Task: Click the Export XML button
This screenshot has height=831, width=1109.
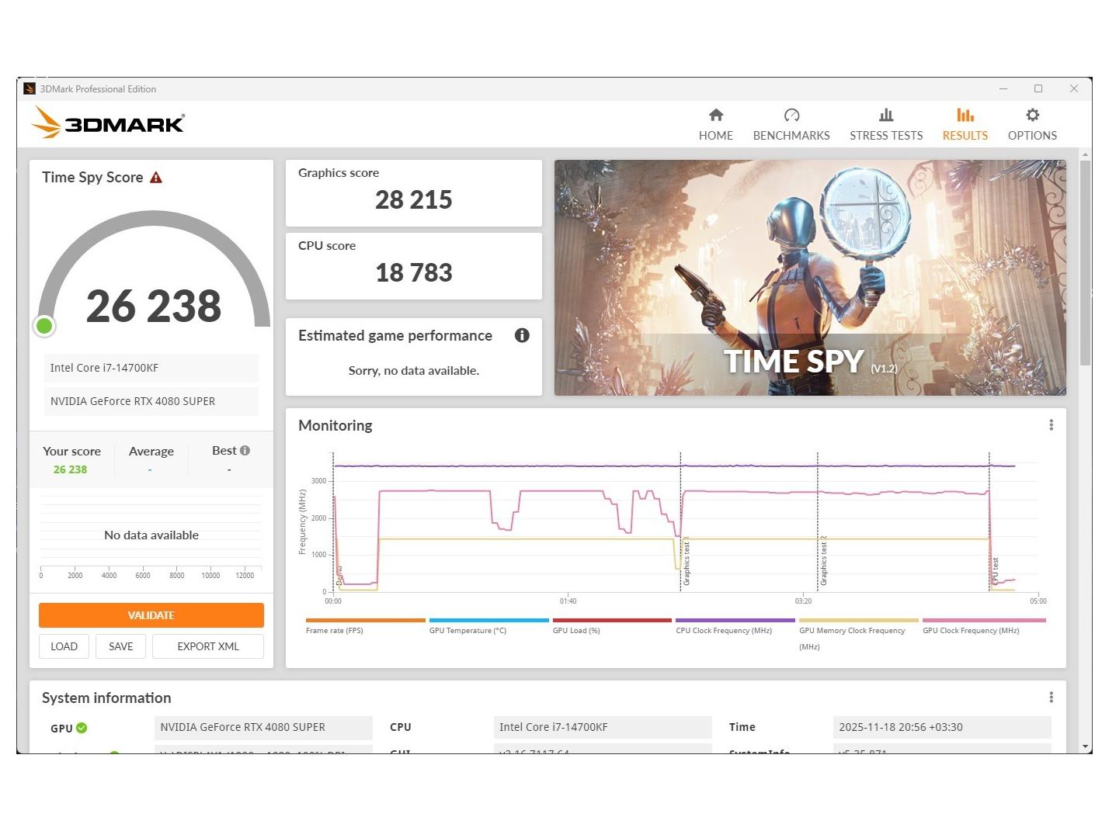Action: pos(208,646)
